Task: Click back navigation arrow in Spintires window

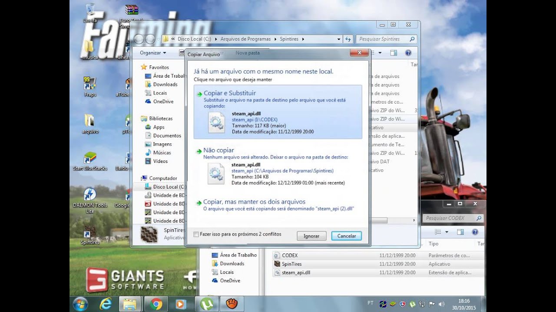Action: 139,39
